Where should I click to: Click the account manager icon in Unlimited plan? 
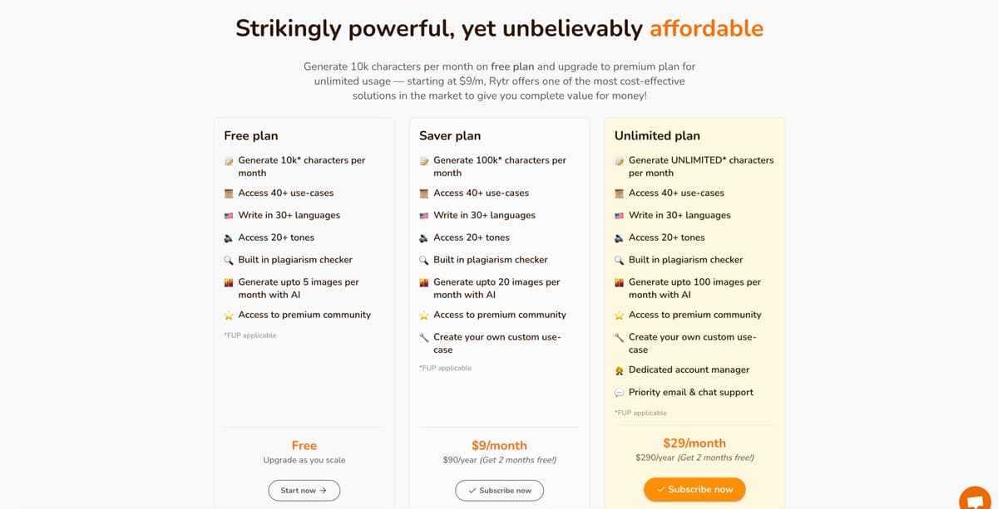[x=619, y=370]
